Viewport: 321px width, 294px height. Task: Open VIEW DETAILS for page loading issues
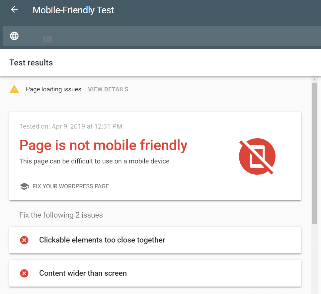point(108,89)
